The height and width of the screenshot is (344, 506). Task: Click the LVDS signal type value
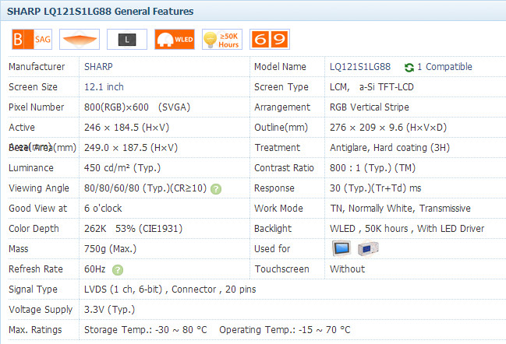(170, 290)
